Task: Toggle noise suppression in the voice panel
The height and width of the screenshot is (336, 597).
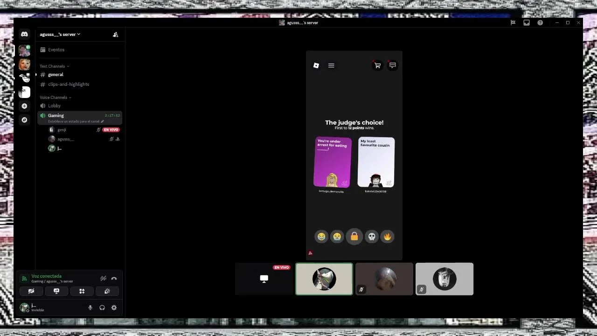Action: click(104, 279)
